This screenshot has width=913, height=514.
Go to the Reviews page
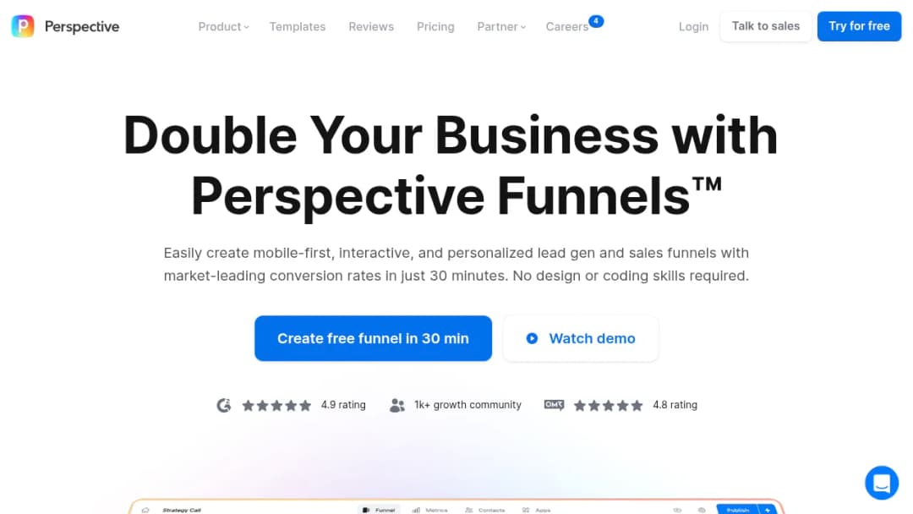click(x=371, y=27)
